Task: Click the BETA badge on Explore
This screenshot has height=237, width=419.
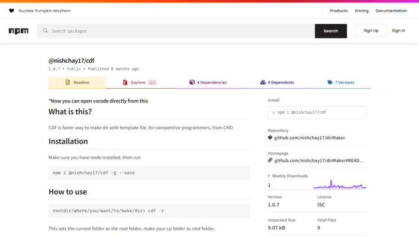Action: tap(152, 82)
